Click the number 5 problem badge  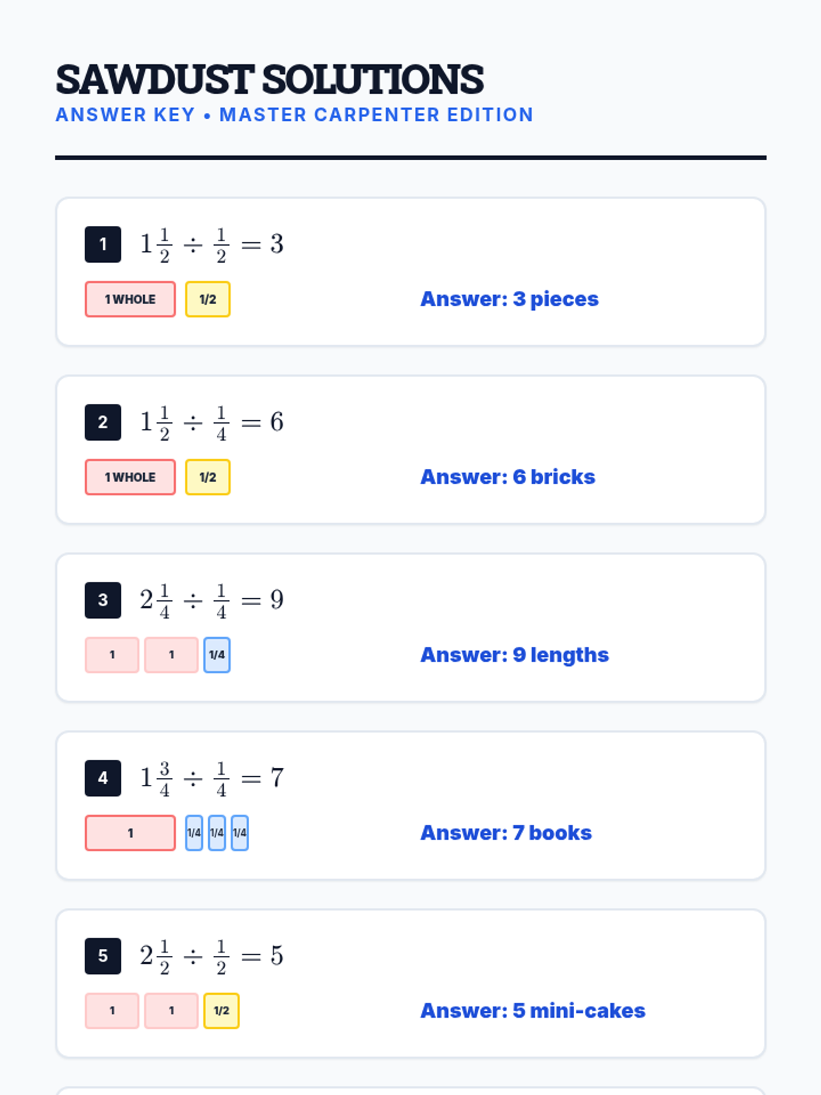coord(103,956)
